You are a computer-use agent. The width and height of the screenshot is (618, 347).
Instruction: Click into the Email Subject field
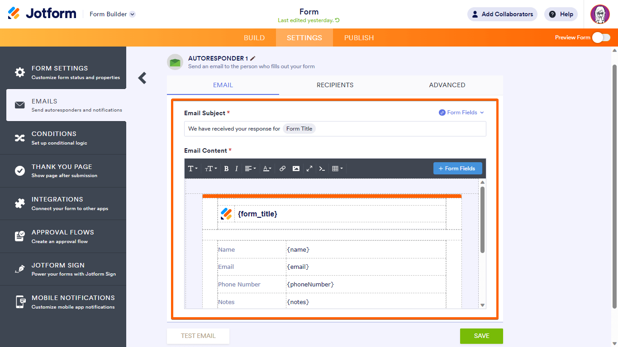point(335,129)
